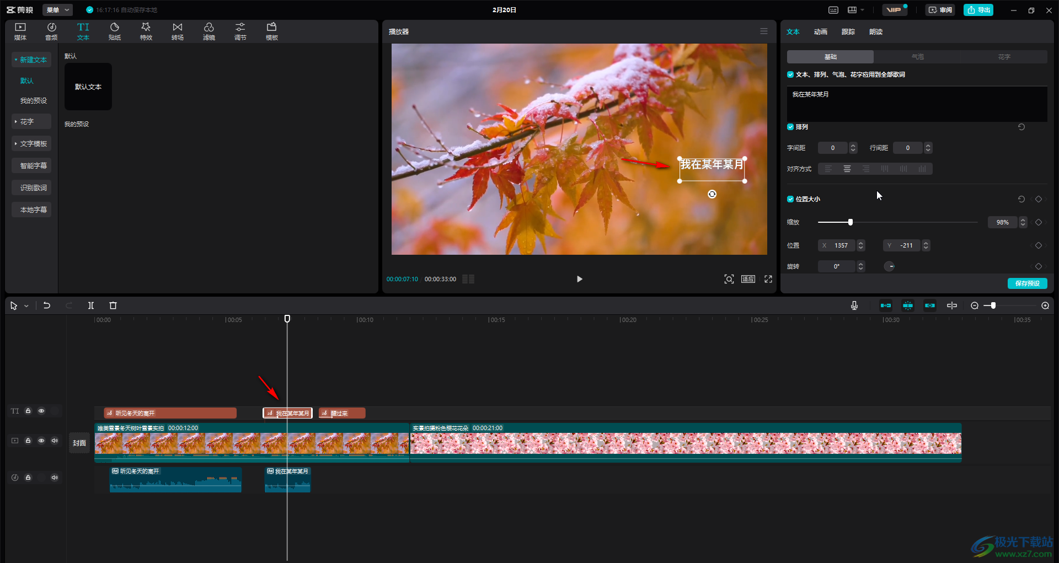Open the 转场 transitions panel

pos(178,31)
